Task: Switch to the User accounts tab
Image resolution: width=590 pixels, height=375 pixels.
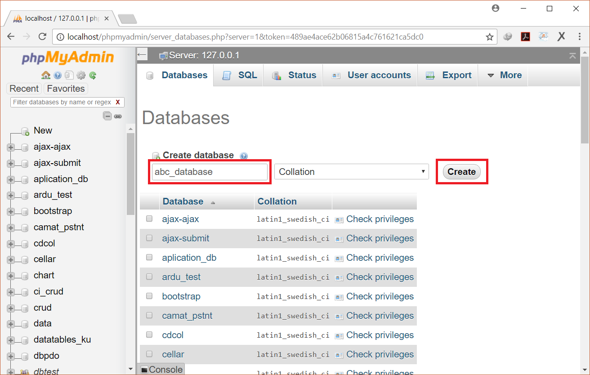Action: pos(378,75)
